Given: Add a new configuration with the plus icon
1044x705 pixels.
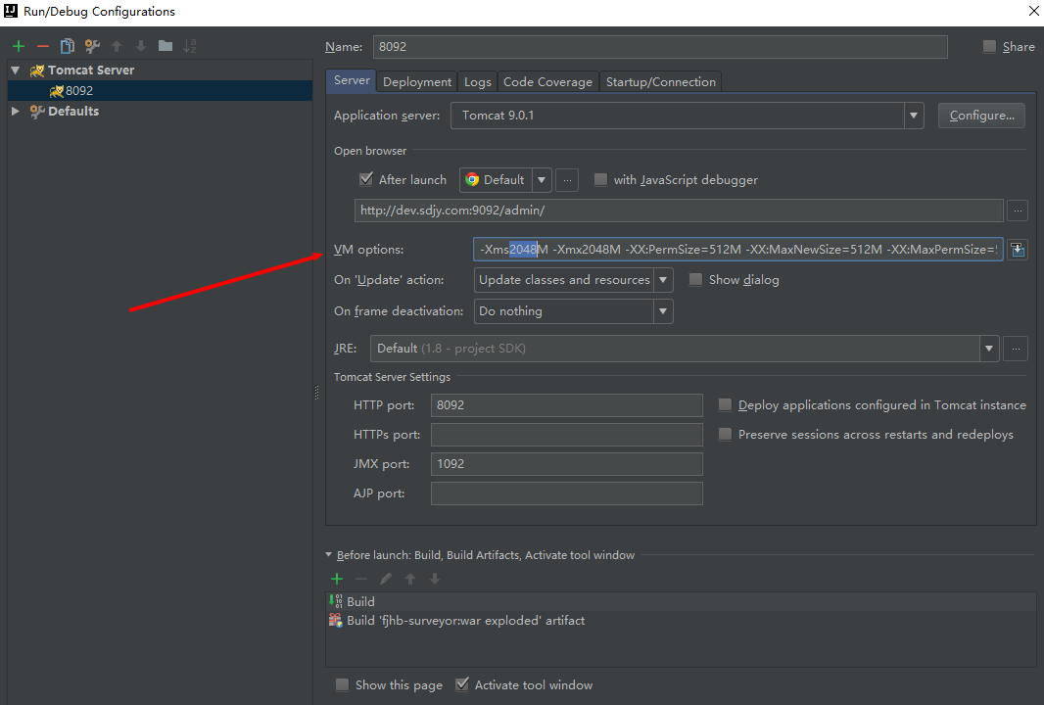Looking at the screenshot, I should click(x=19, y=46).
